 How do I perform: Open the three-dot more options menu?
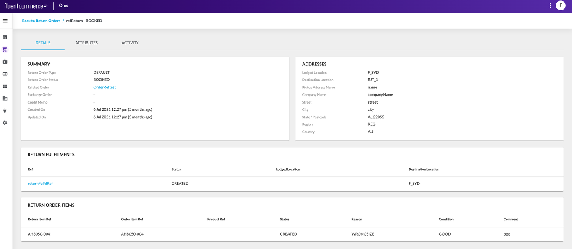[550, 5]
